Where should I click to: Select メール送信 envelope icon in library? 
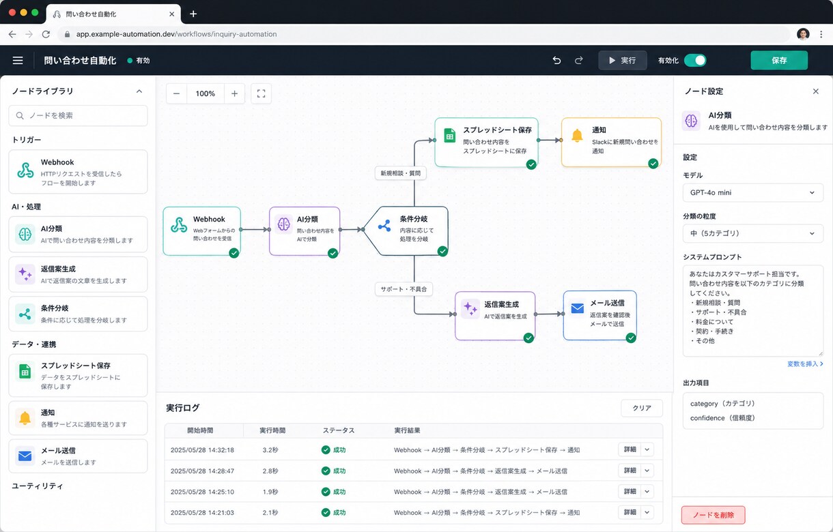point(25,456)
